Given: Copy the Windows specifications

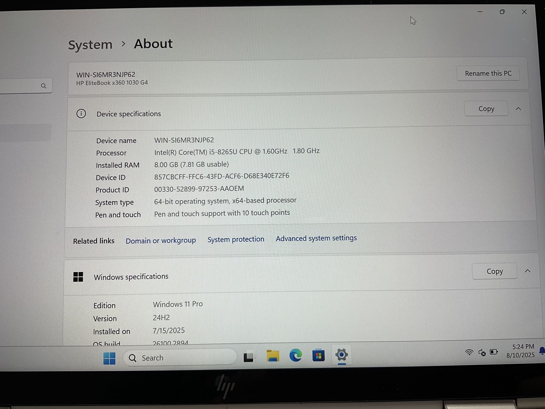Looking at the screenshot, I should (x=495, y=272).
